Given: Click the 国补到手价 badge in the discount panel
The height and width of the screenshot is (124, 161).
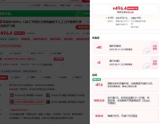Looking at the screenshot, I should pyautogui.click(x=133, y=8).
